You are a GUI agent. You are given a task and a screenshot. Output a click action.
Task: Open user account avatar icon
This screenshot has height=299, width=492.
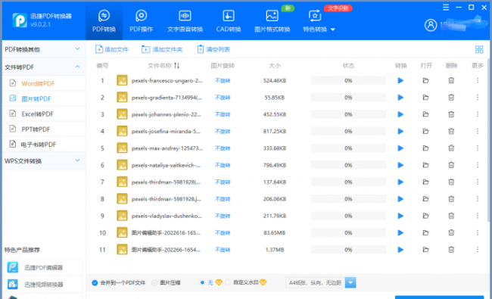(x=431, y=25)
